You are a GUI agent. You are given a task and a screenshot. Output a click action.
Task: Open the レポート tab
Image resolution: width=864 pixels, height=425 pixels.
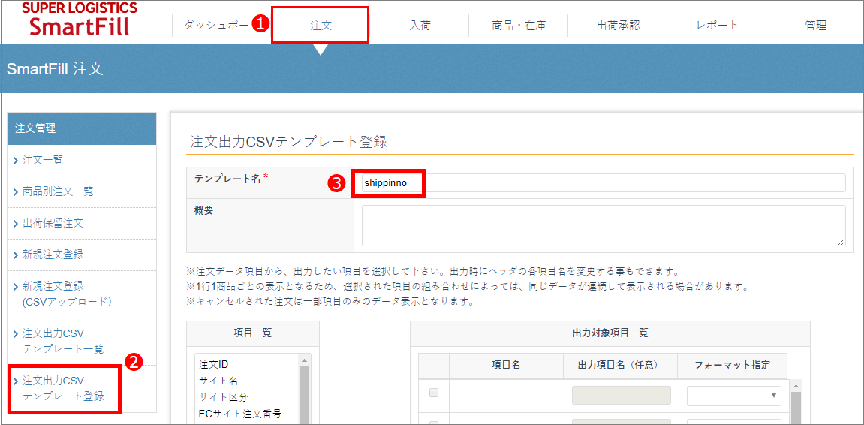coord(717,25)
